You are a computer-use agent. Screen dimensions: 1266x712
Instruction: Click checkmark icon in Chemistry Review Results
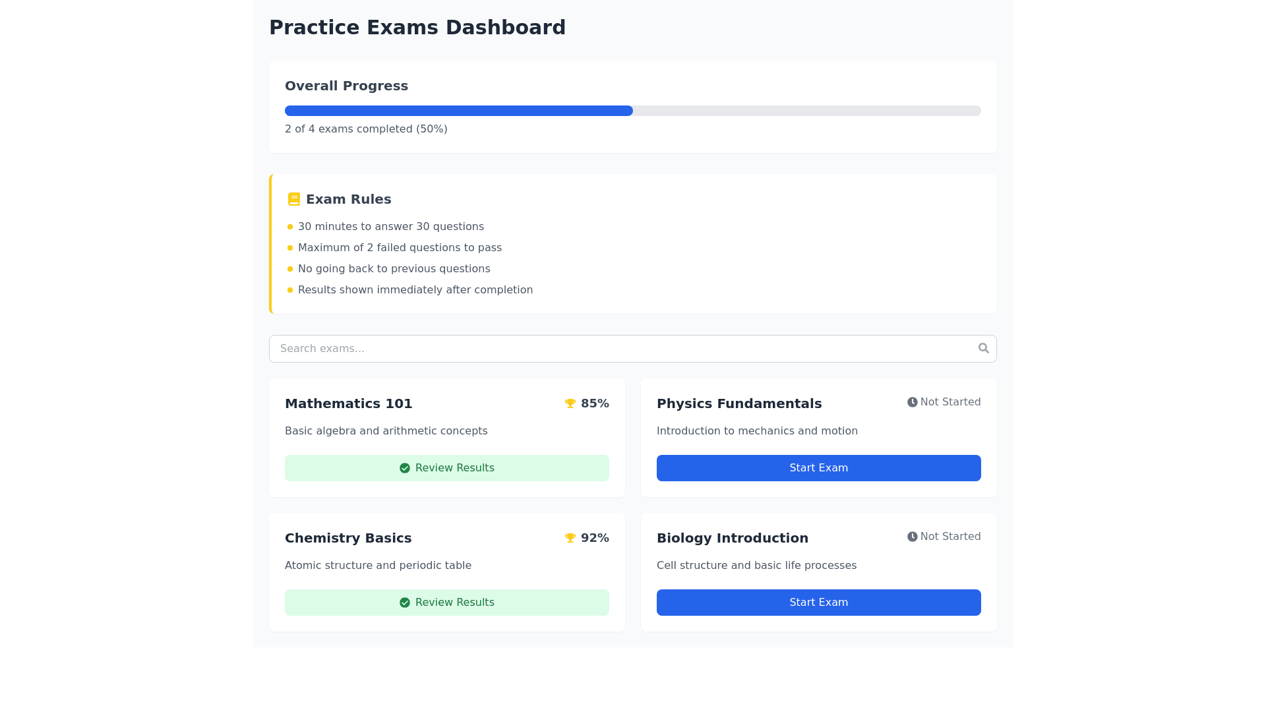click(x=405, y=603)
